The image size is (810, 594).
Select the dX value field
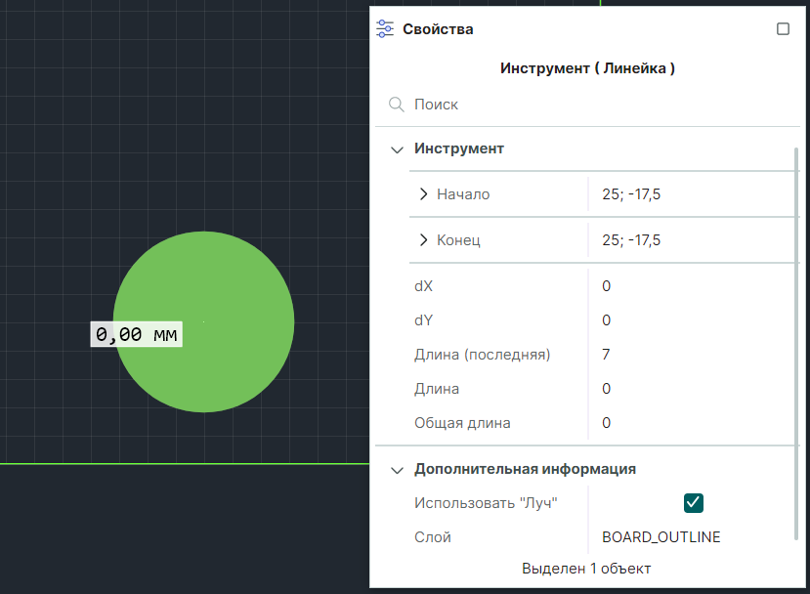coord(684,286)
